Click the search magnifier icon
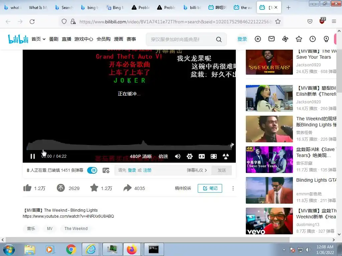 (219, 39)
